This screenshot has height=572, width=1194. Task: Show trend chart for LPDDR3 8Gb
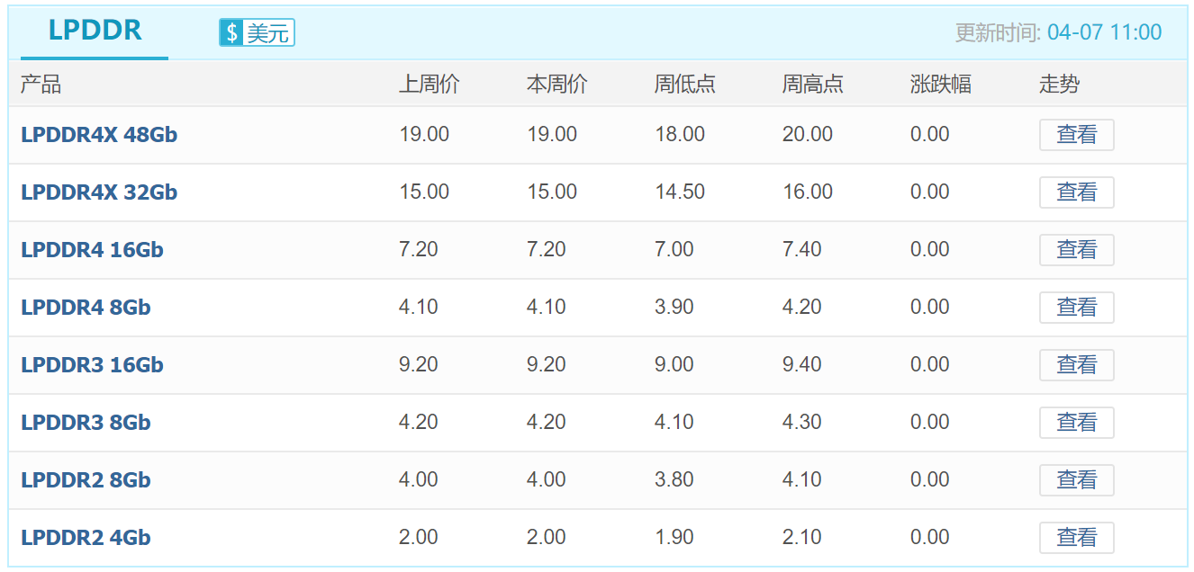1077,423
